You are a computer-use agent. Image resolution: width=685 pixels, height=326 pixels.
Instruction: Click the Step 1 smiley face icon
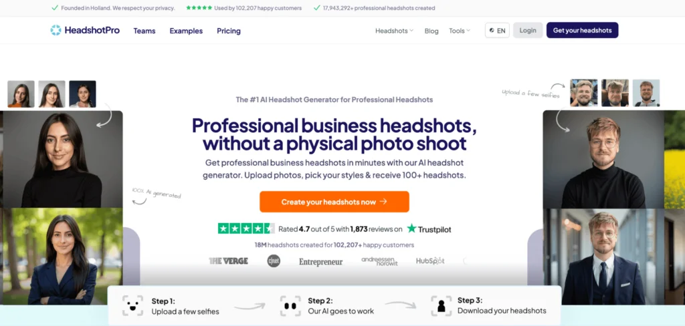[132, 305]
